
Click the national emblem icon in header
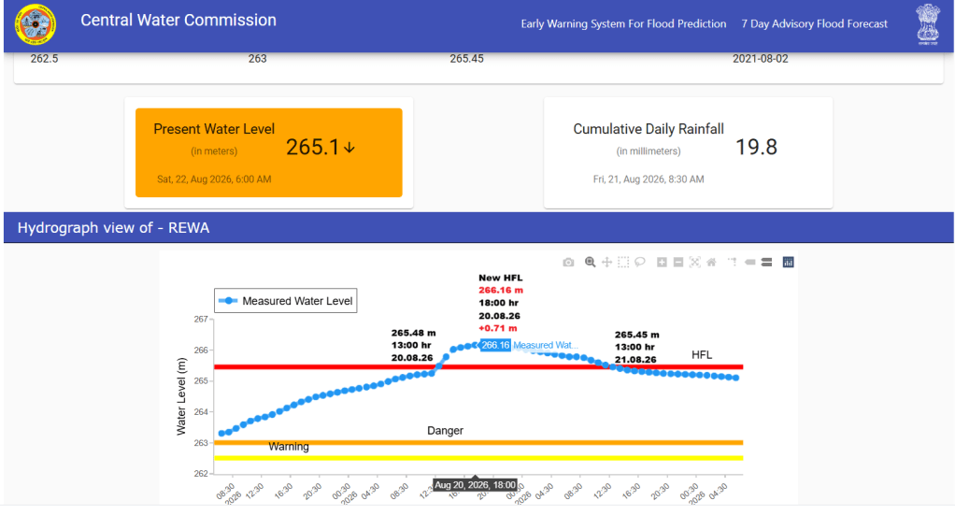tap(928, 24)
